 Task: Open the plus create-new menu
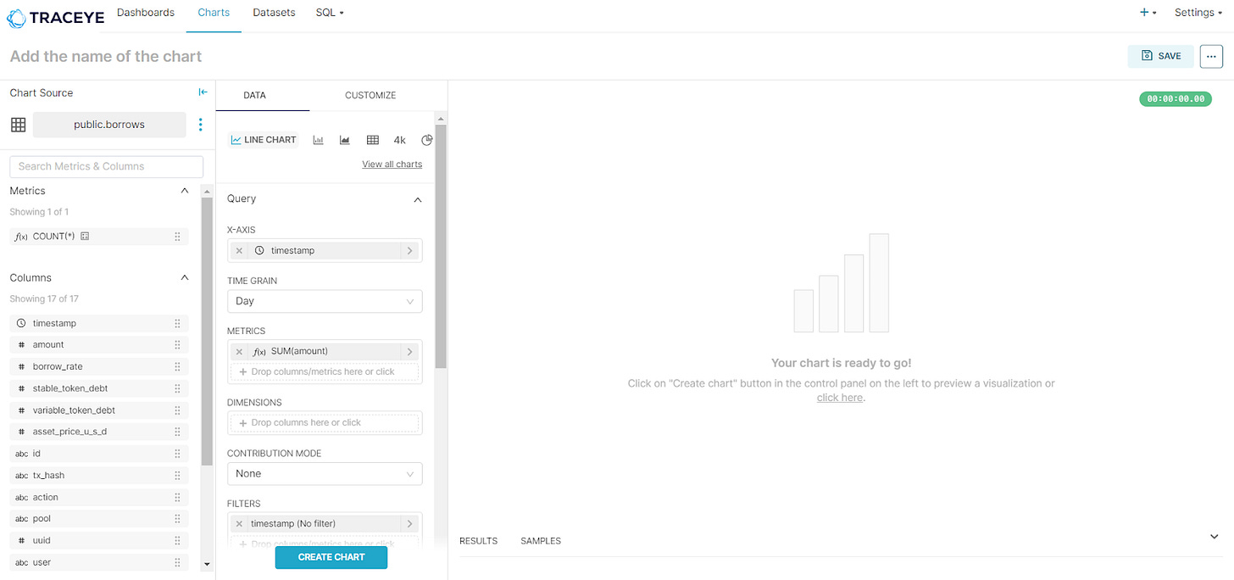pos(1148,13)
